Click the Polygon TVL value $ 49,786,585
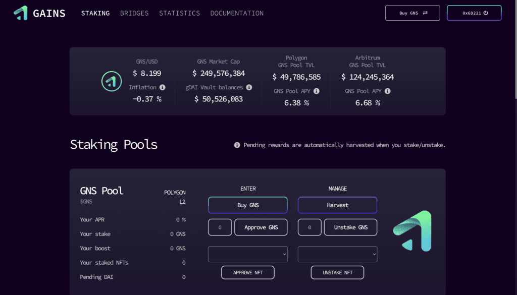 tap(296, 77)
